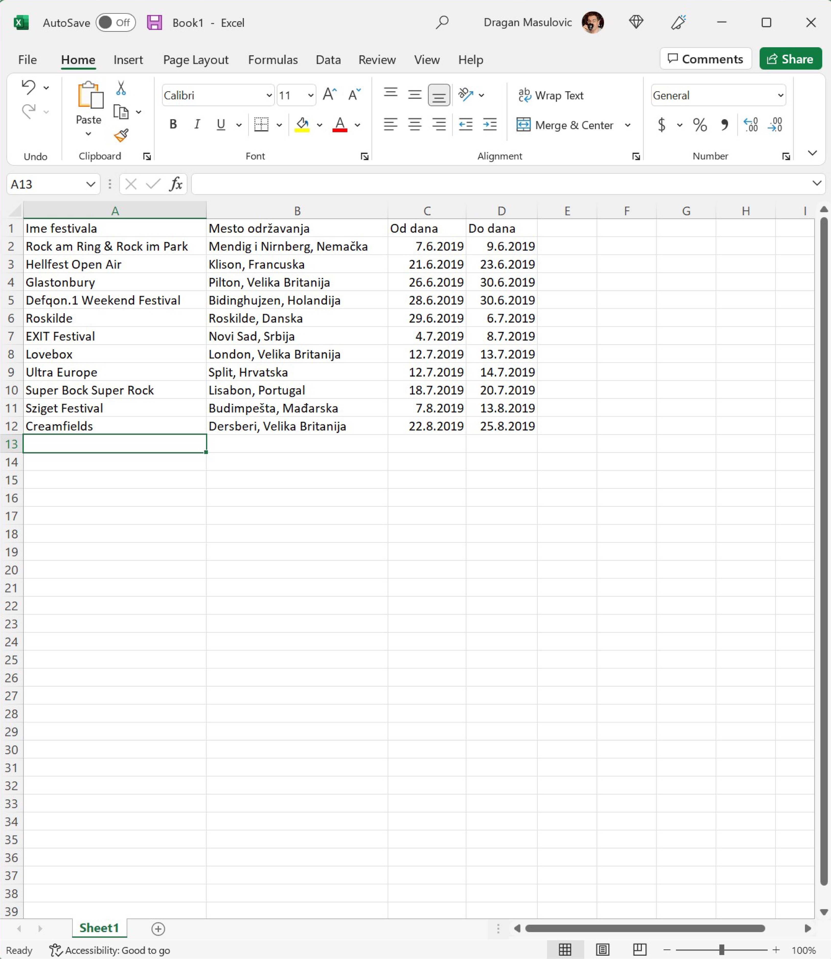Click the green Share button

790,59
